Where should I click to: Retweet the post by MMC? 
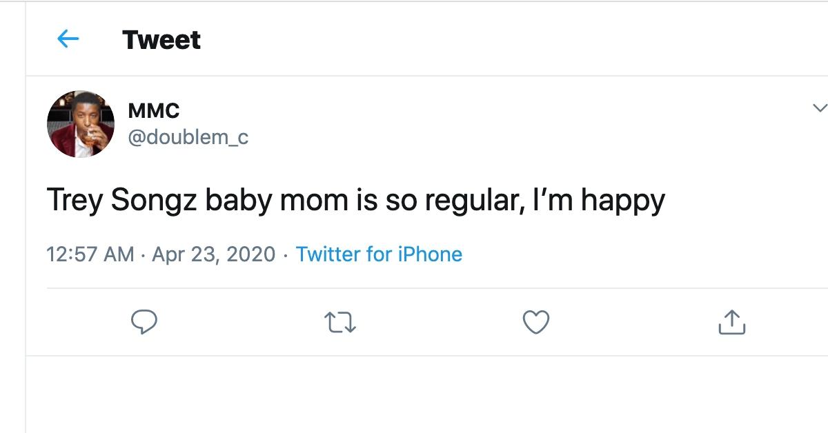340,322
